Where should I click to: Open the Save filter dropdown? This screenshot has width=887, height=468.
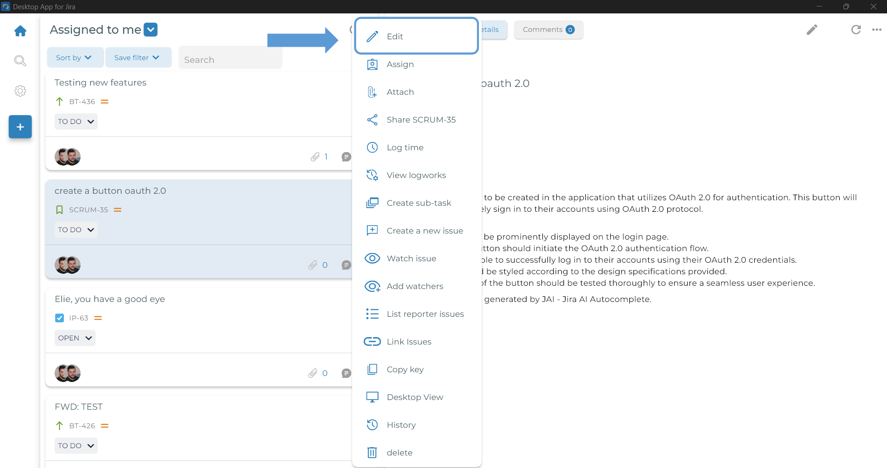pos(137,58)
